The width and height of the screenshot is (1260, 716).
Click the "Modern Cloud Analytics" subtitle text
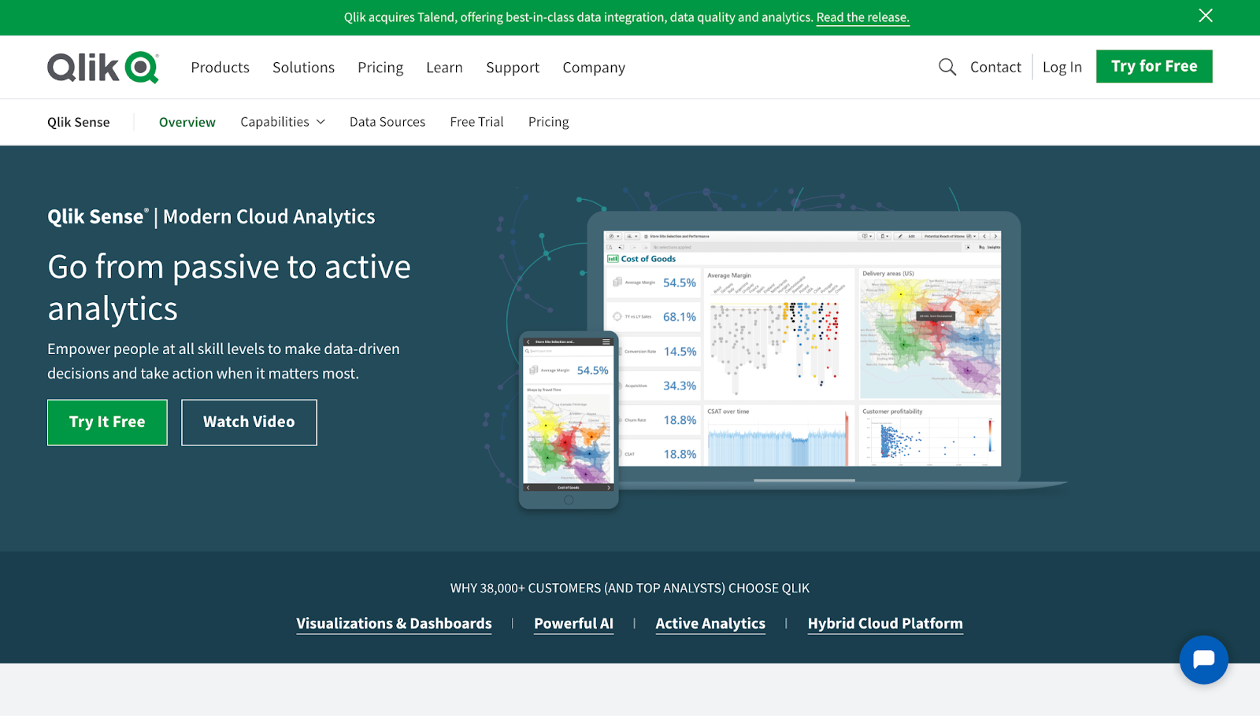point(269,216)
